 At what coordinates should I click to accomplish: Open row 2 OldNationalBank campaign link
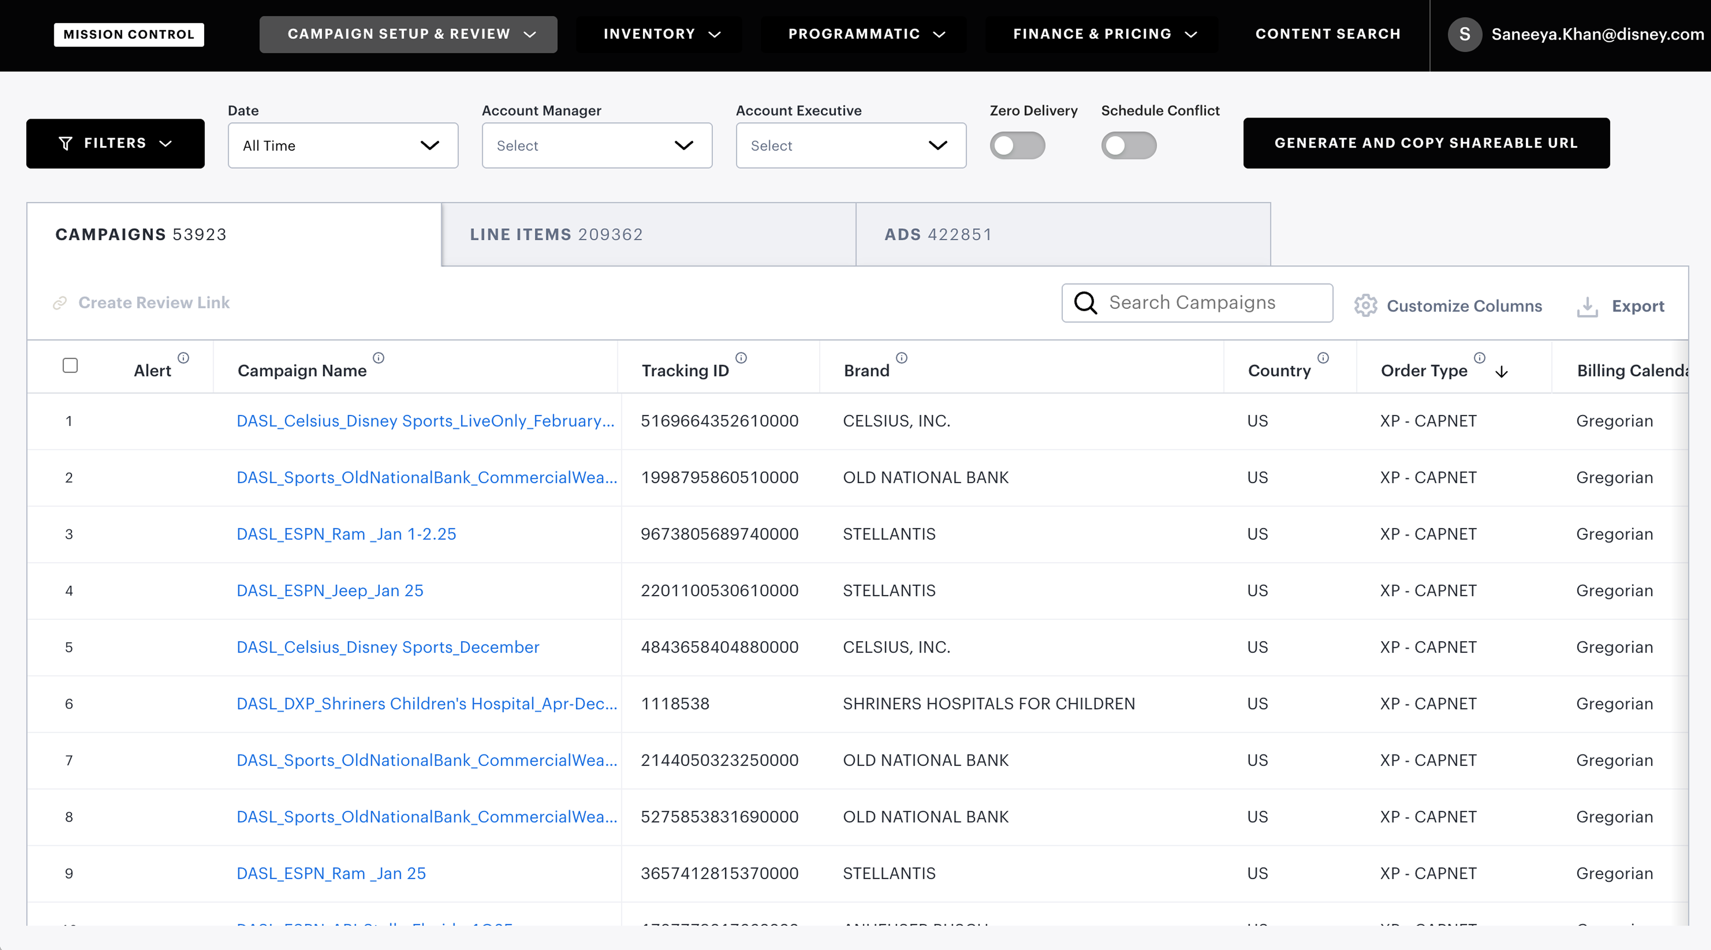(426, 477)
